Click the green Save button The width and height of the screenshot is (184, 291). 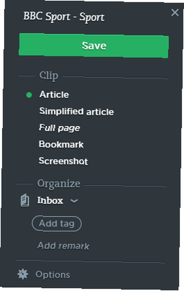click(94, 46)
